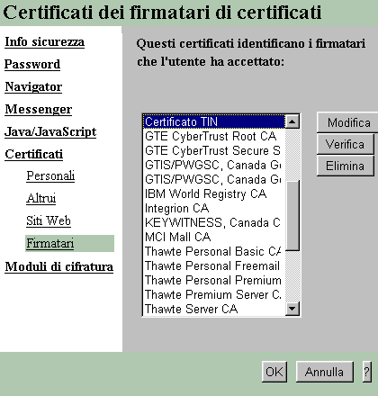Click the Verifica button

[x=346, y=144]
